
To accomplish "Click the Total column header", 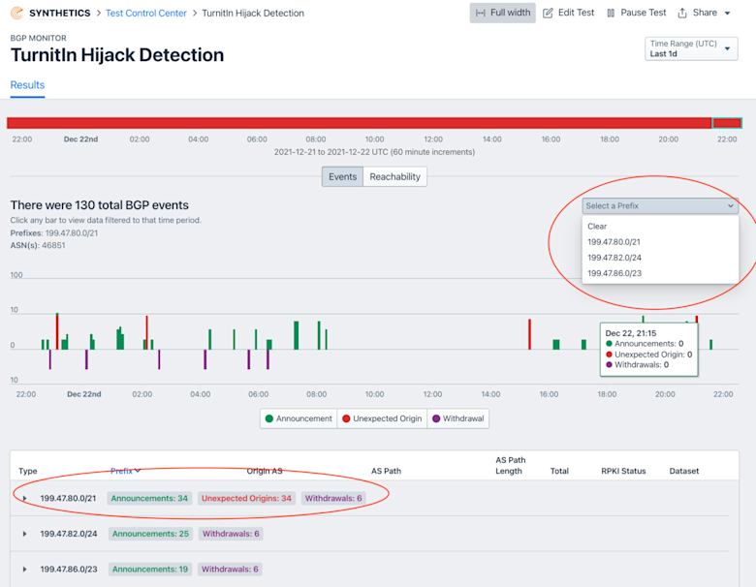I will pos(559,471).
